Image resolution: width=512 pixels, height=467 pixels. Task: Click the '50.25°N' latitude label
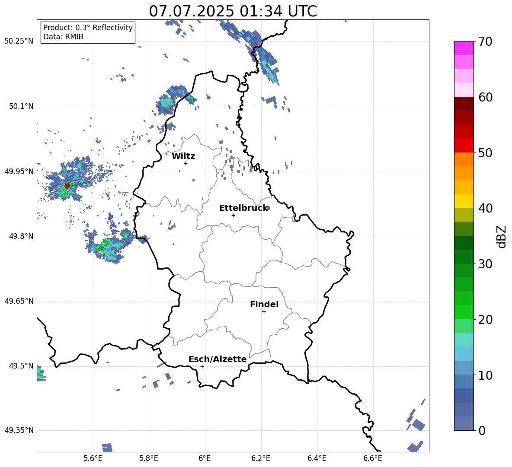19,41
